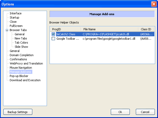Click the jccatch.dll file path cell
158x118 pixels.
106,34
